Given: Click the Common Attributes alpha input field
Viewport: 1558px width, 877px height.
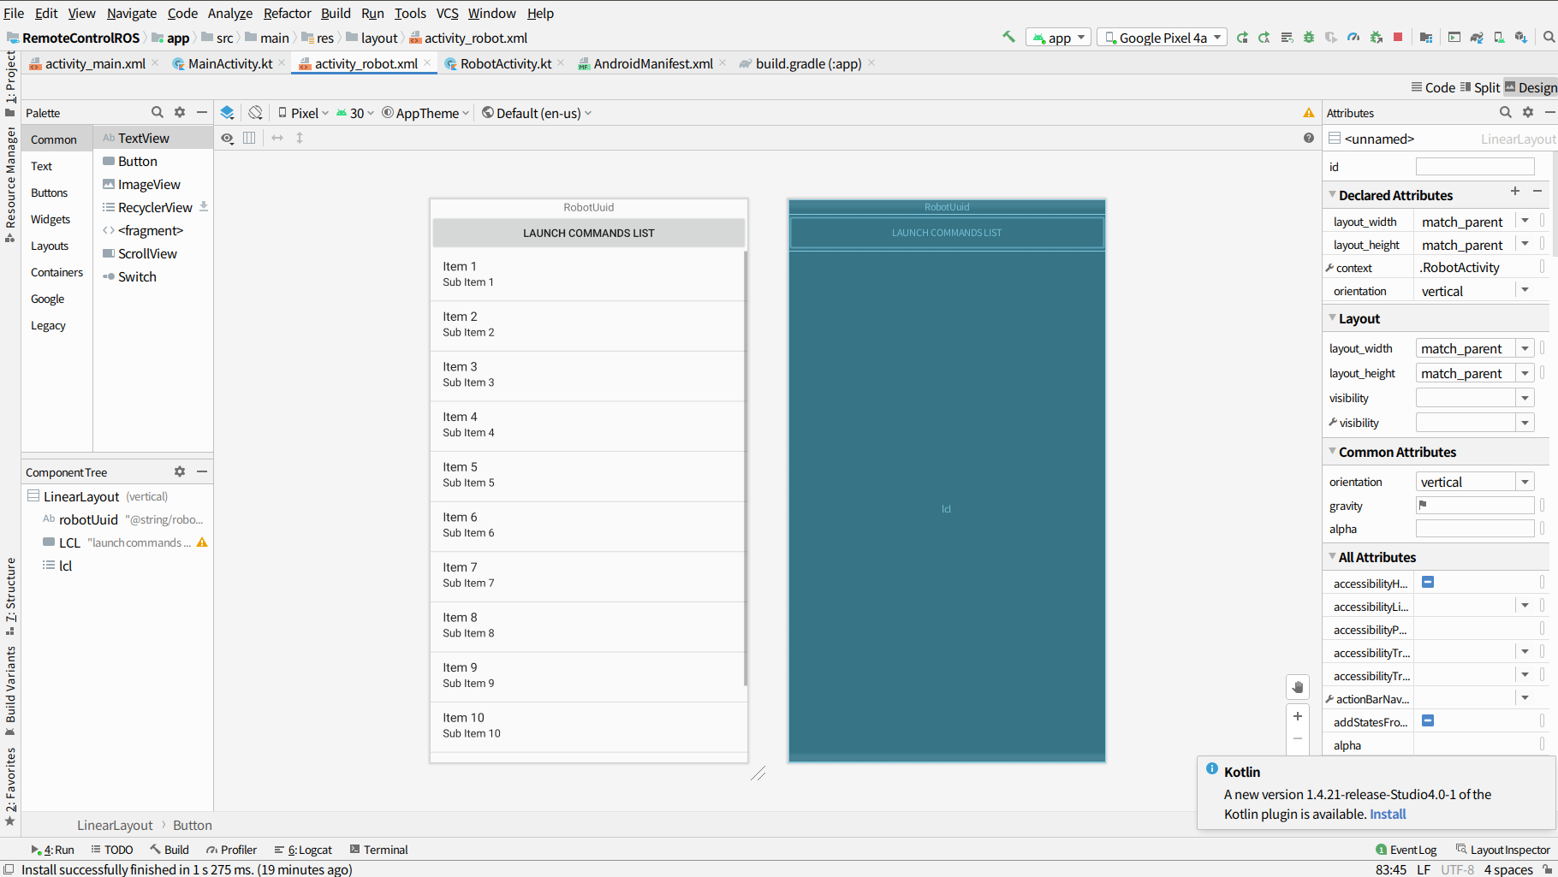Looking at the screenshot, I should [1475, 529].
